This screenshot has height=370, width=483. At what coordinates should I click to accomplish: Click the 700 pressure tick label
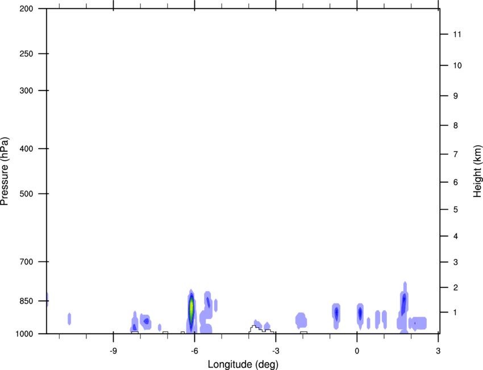tap(26, 262)
